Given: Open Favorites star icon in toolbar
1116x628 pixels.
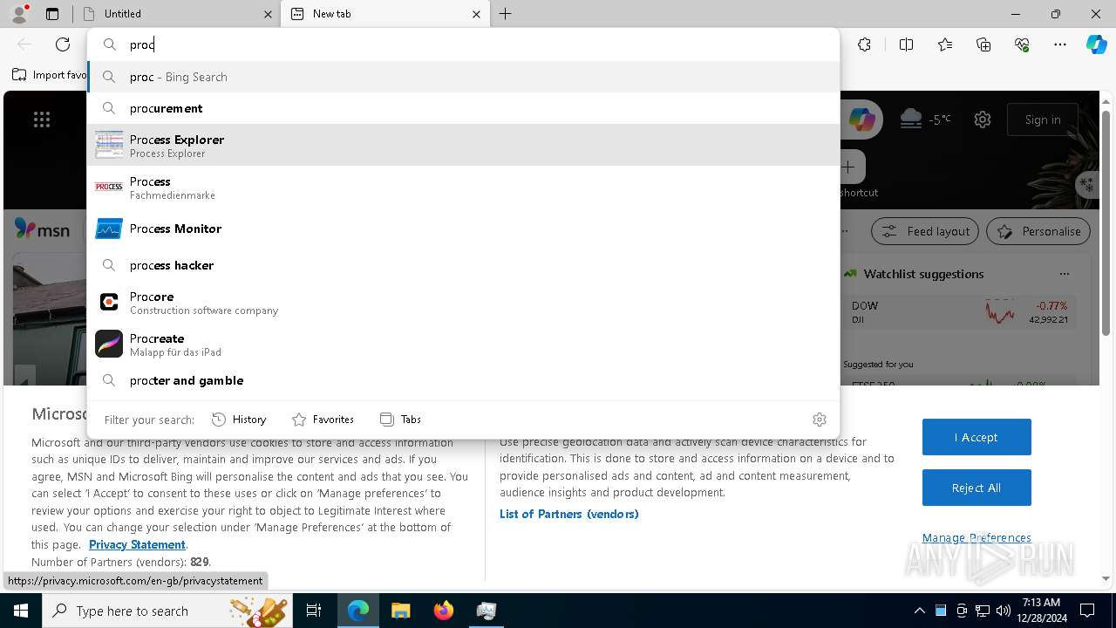Looking at the screenshot, I should [x=945, y=44].
